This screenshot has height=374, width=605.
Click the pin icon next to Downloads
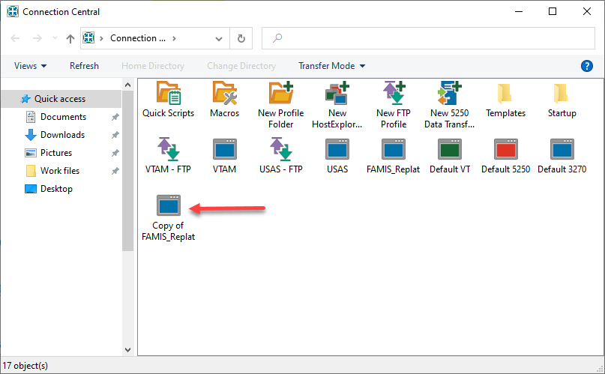(115, 135)
